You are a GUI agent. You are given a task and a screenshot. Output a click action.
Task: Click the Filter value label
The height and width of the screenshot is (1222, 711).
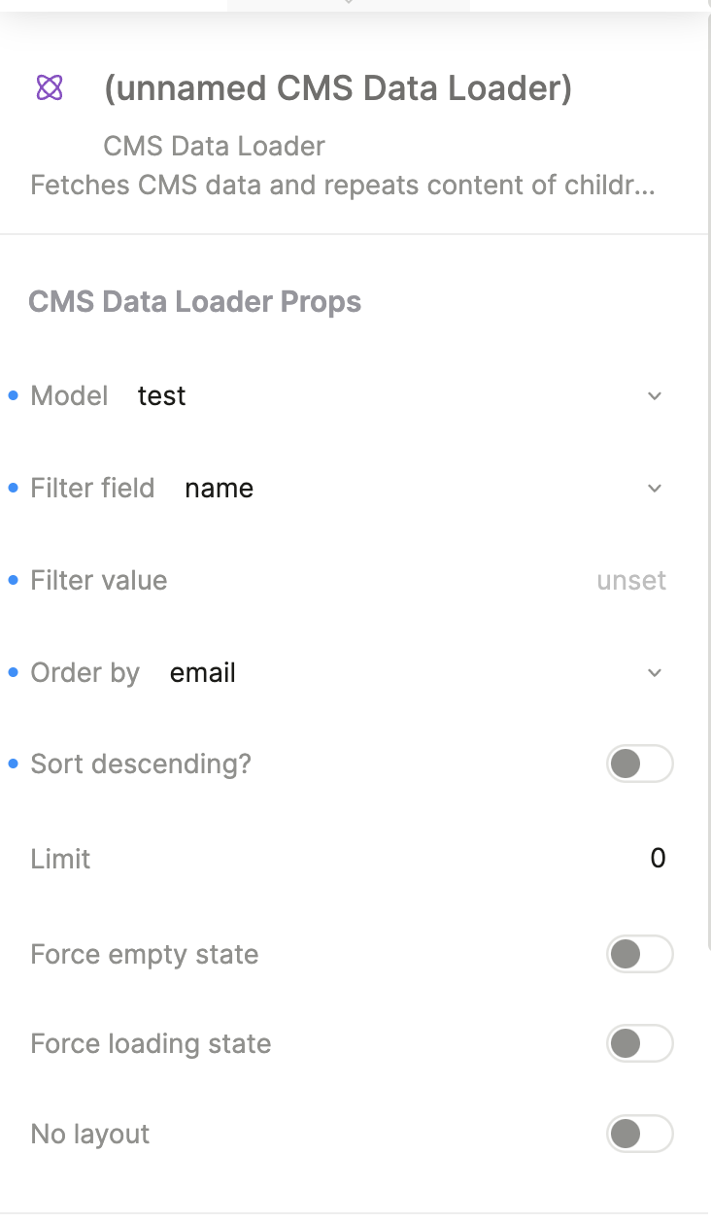99,581
